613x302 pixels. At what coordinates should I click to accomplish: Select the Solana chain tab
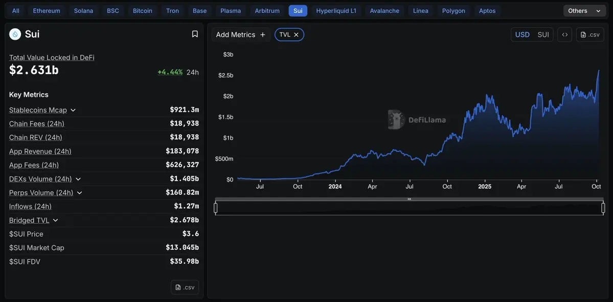click(84, 11)
